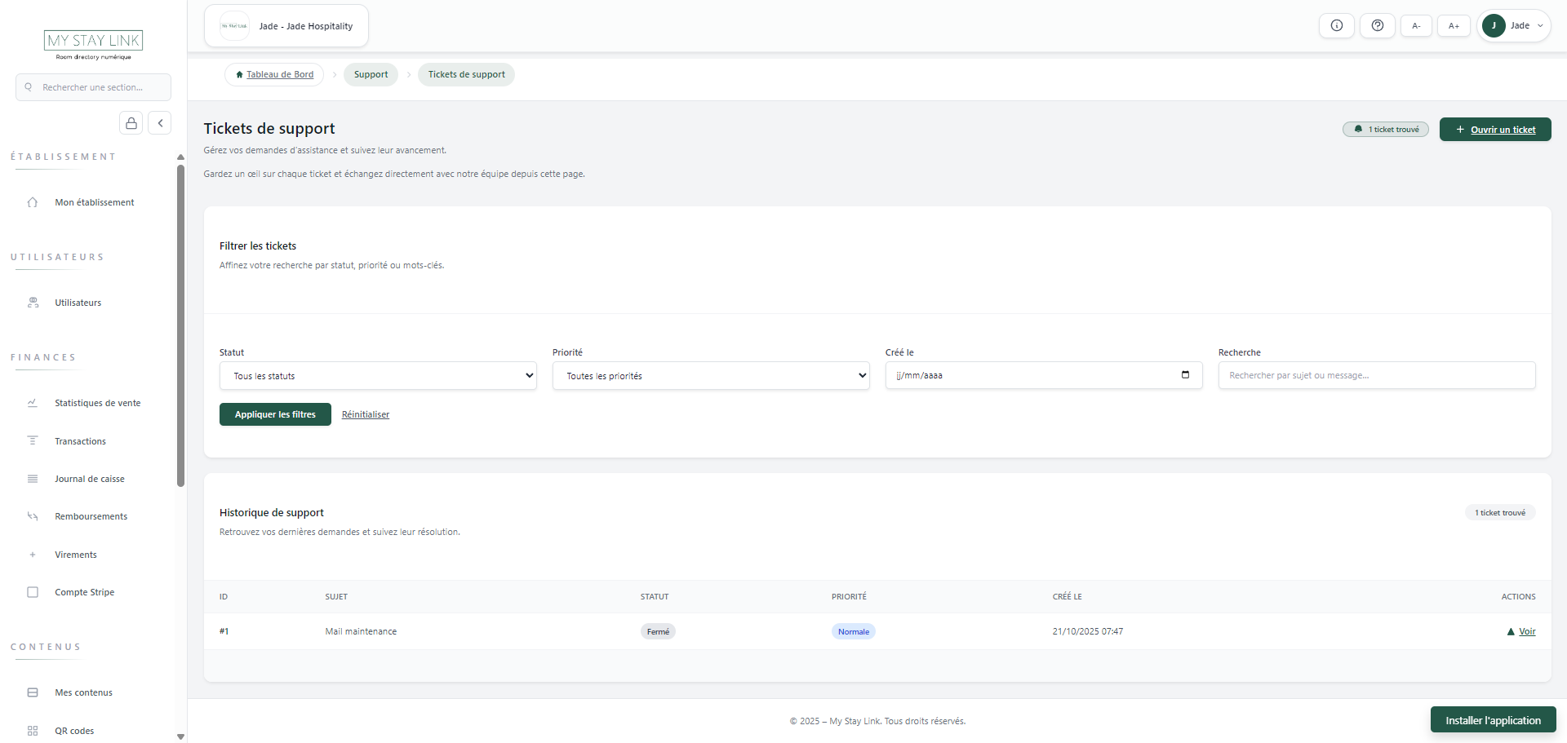Open the QR codes sidebar icon
Viewport: 1567px width, 743px height.
32,730
